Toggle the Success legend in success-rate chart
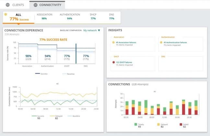 tap(41, 74)
